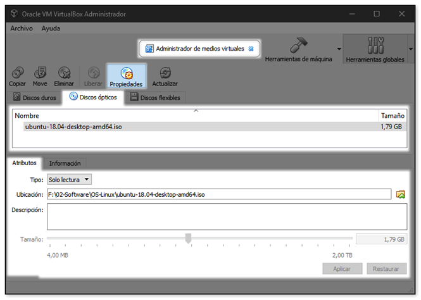Expand the Herramientas de máquina dropdown arrow
Screen dimensions: 421x300
pyautogui.click(x=339, y=49)
